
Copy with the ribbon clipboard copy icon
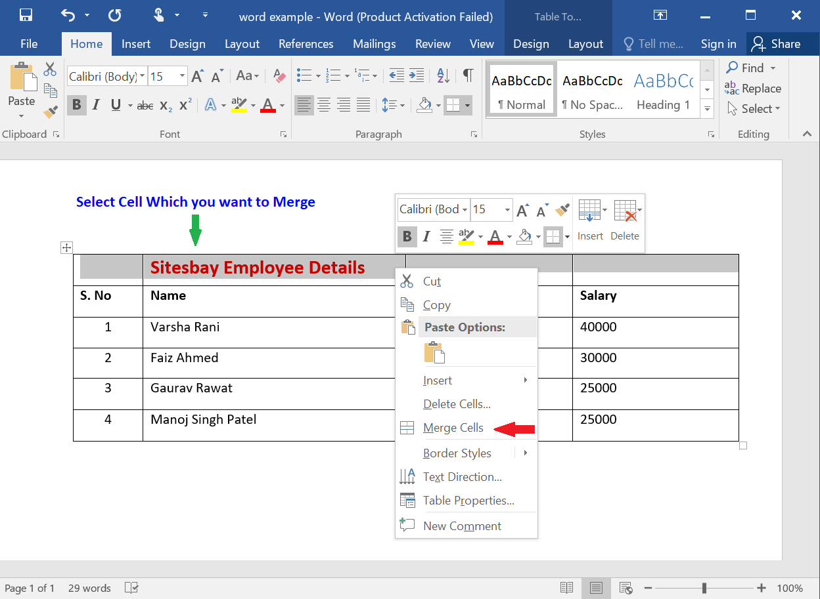[x=51, y=91]
